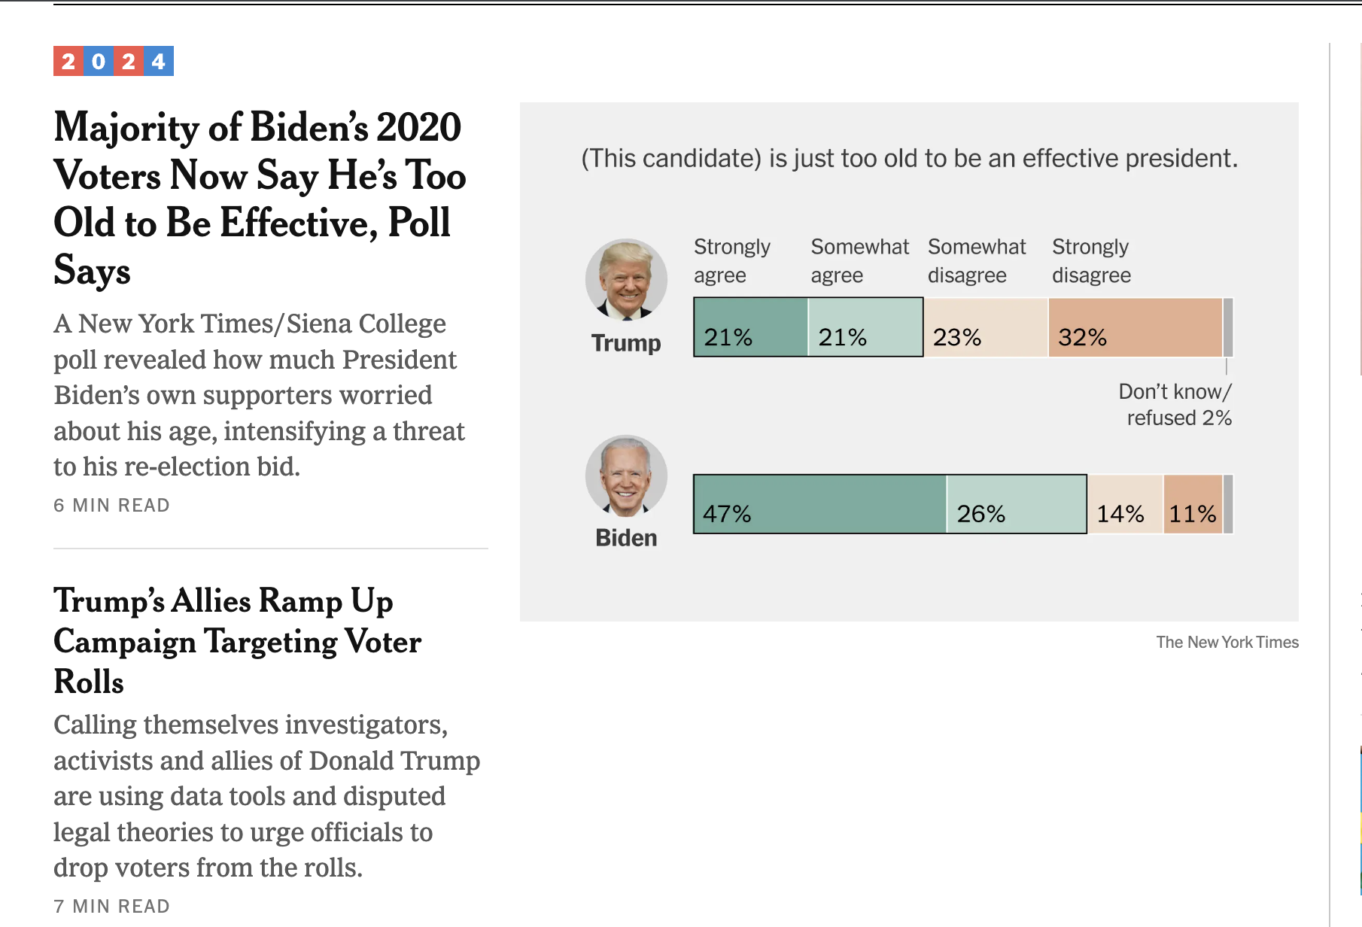The height and width of the screenshot is (927, 1362).
Task: Click Biden's portrait in the chart
Action: click(626, 476)
